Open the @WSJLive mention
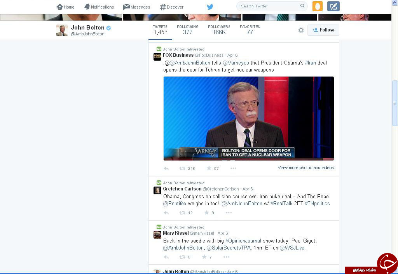 292,248
